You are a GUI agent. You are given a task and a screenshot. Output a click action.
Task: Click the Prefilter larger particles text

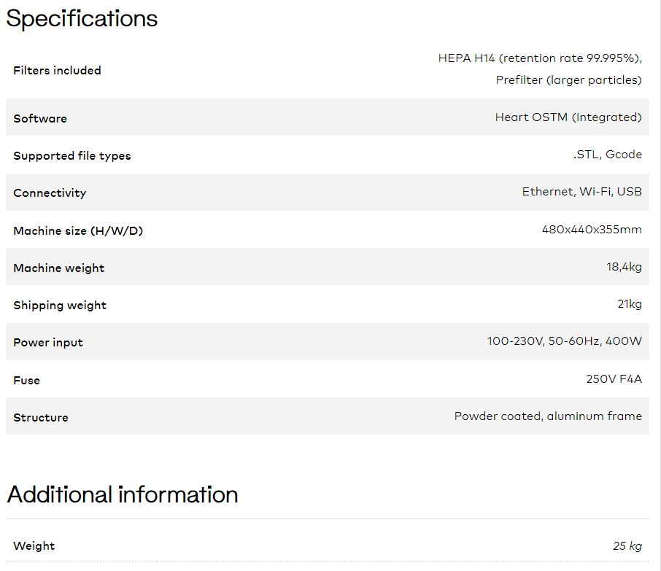568,80
